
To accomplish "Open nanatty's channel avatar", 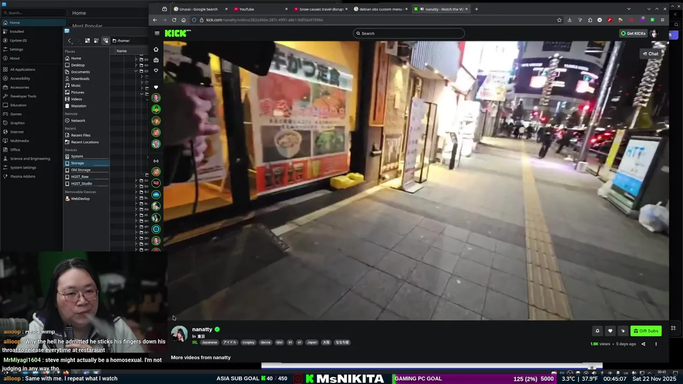I will [x=179, y=334].
